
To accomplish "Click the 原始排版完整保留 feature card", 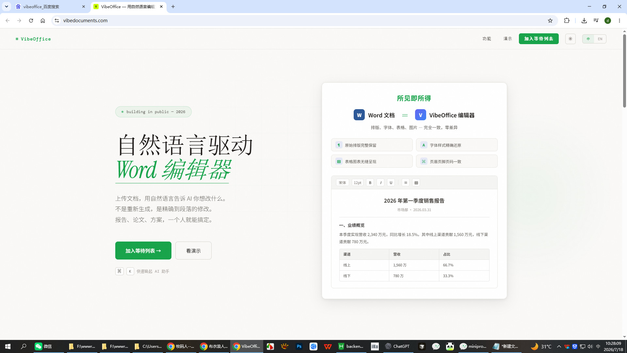I will (372, 145).
